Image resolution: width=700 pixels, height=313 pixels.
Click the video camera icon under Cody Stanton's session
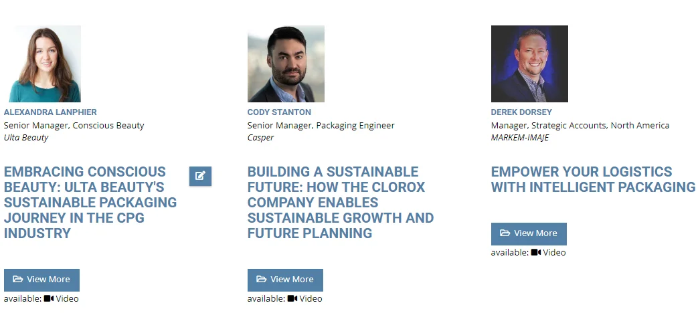pos(292,298)
